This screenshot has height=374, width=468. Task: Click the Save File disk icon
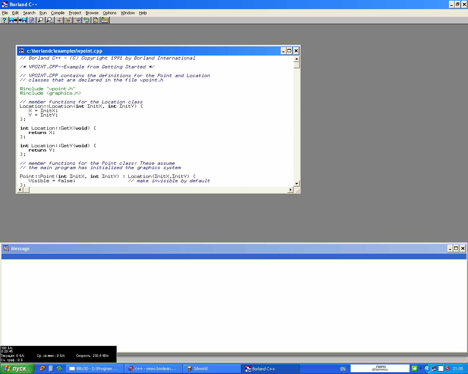click(x=23, y=20)
